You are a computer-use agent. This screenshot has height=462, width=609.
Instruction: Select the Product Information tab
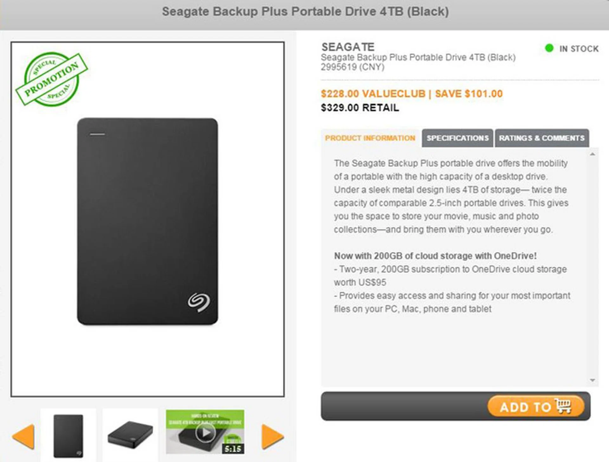(x=370, y=138)
